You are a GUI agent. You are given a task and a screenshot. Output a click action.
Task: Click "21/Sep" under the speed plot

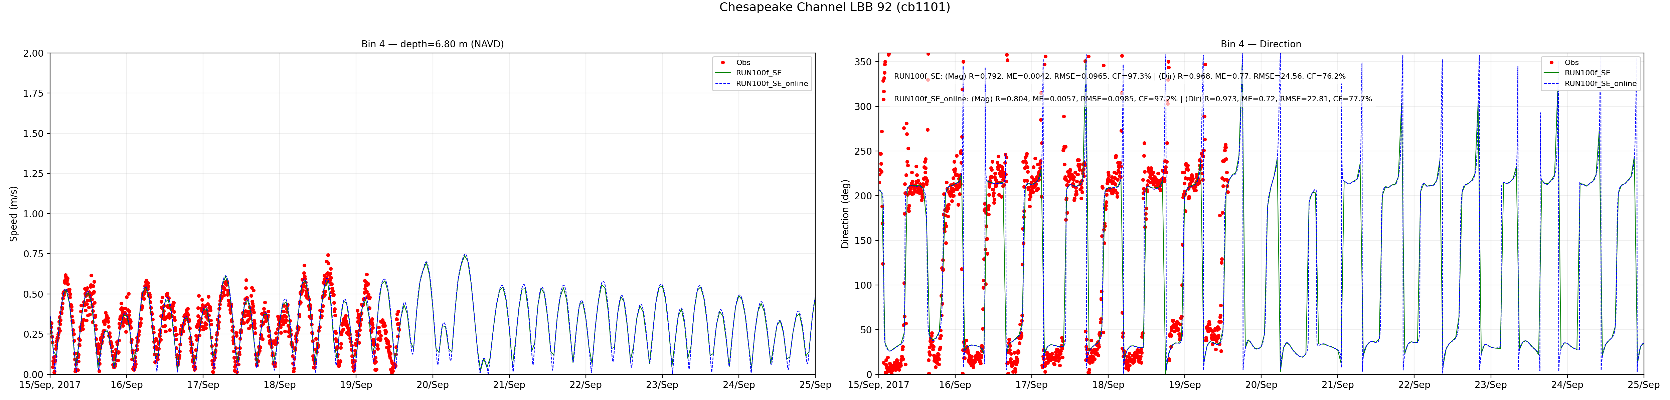(509, 384)
